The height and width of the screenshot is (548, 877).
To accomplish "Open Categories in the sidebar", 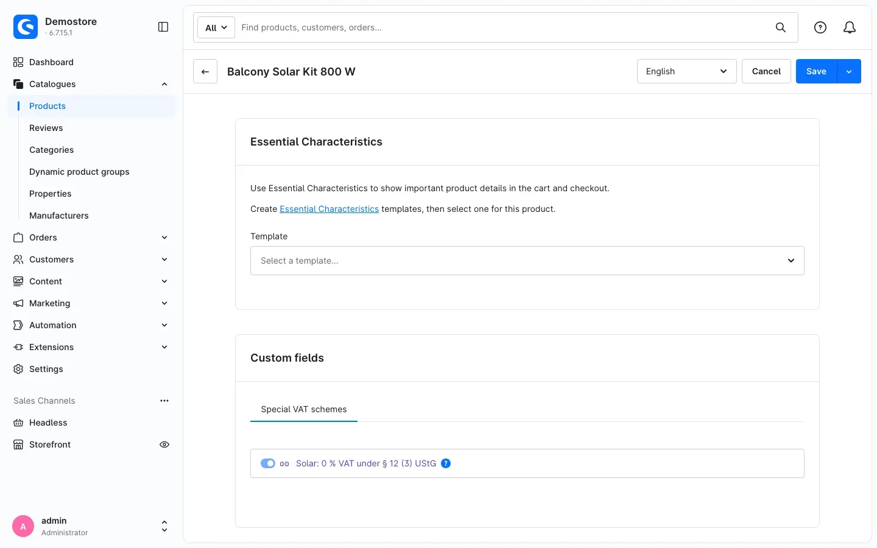I will coord(91,150).
